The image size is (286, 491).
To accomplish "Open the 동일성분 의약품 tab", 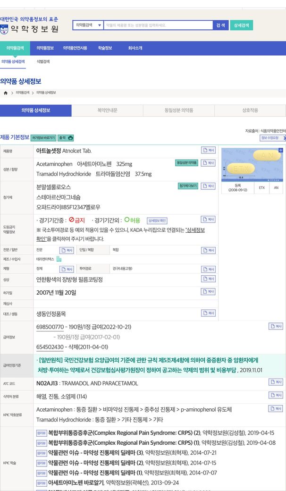I will click(179, 110).
